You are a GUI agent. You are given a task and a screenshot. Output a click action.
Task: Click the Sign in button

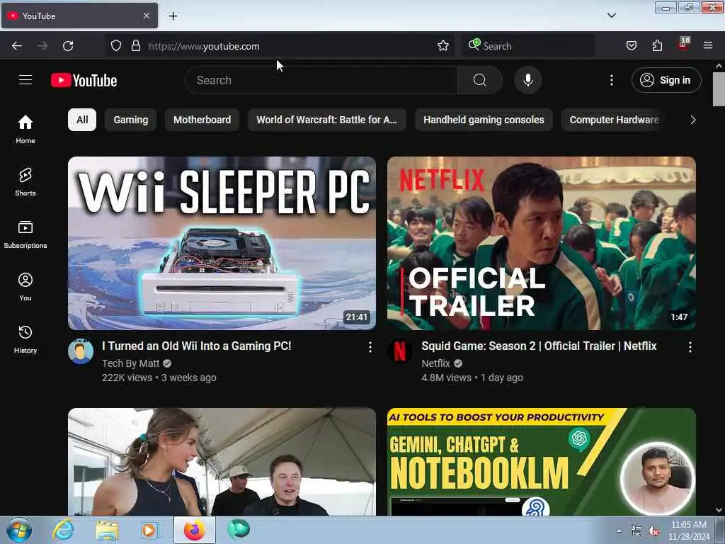[x=666, y=80]
